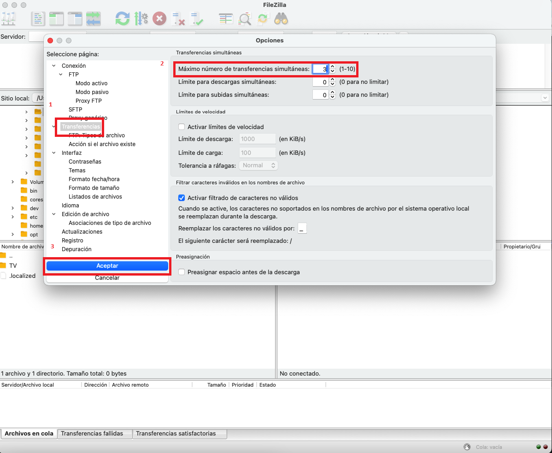Click the maximum simultaneous transfers number field

320,69
